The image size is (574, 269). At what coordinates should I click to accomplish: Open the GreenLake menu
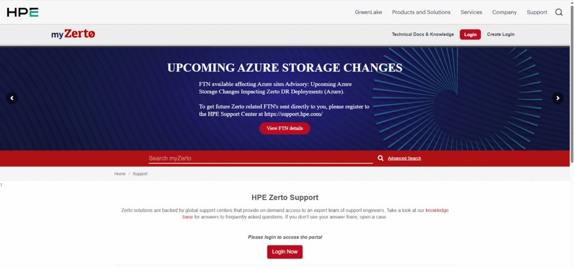368,12
